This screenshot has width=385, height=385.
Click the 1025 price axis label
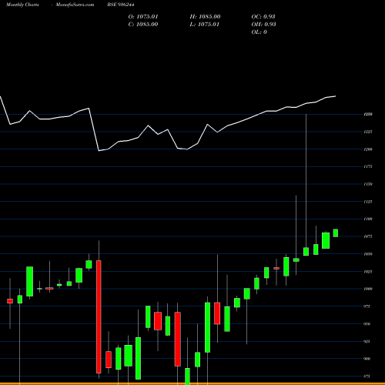(x=368, y=271)
